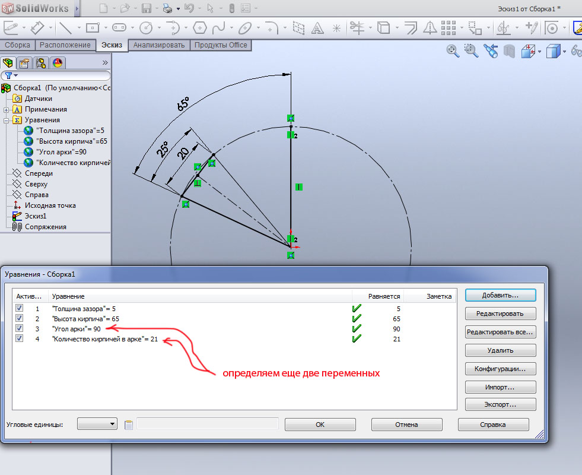Activate the Trim Entities tool
582x475 pixels.
357,28
